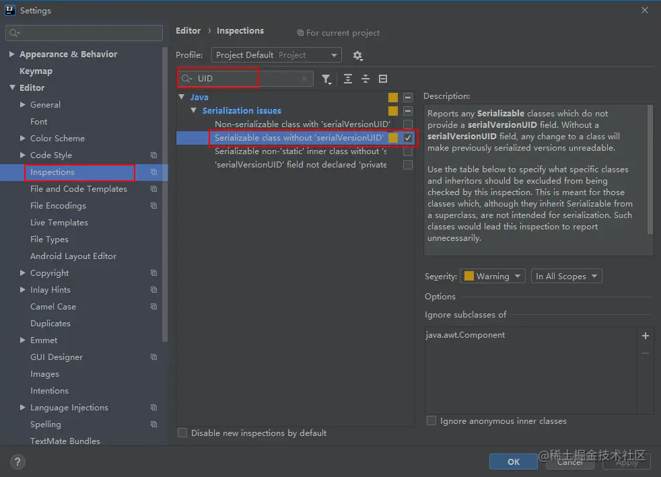Expand the Emmet settings arrow
Image resolution: width=661 pixels, height=477 pixels.
[23, 340]
